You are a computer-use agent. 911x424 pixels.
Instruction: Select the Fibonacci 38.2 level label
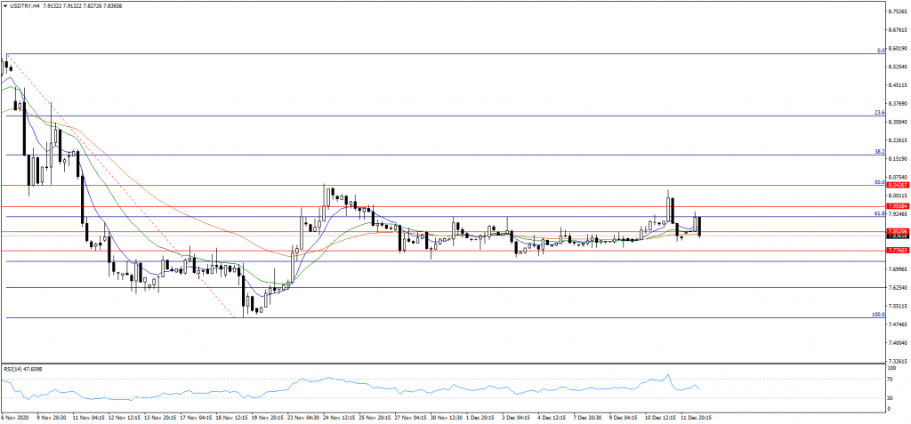[878, 152]
